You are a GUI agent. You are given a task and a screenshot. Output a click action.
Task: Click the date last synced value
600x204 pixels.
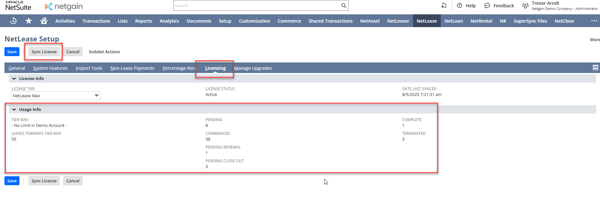coord(422,95)
